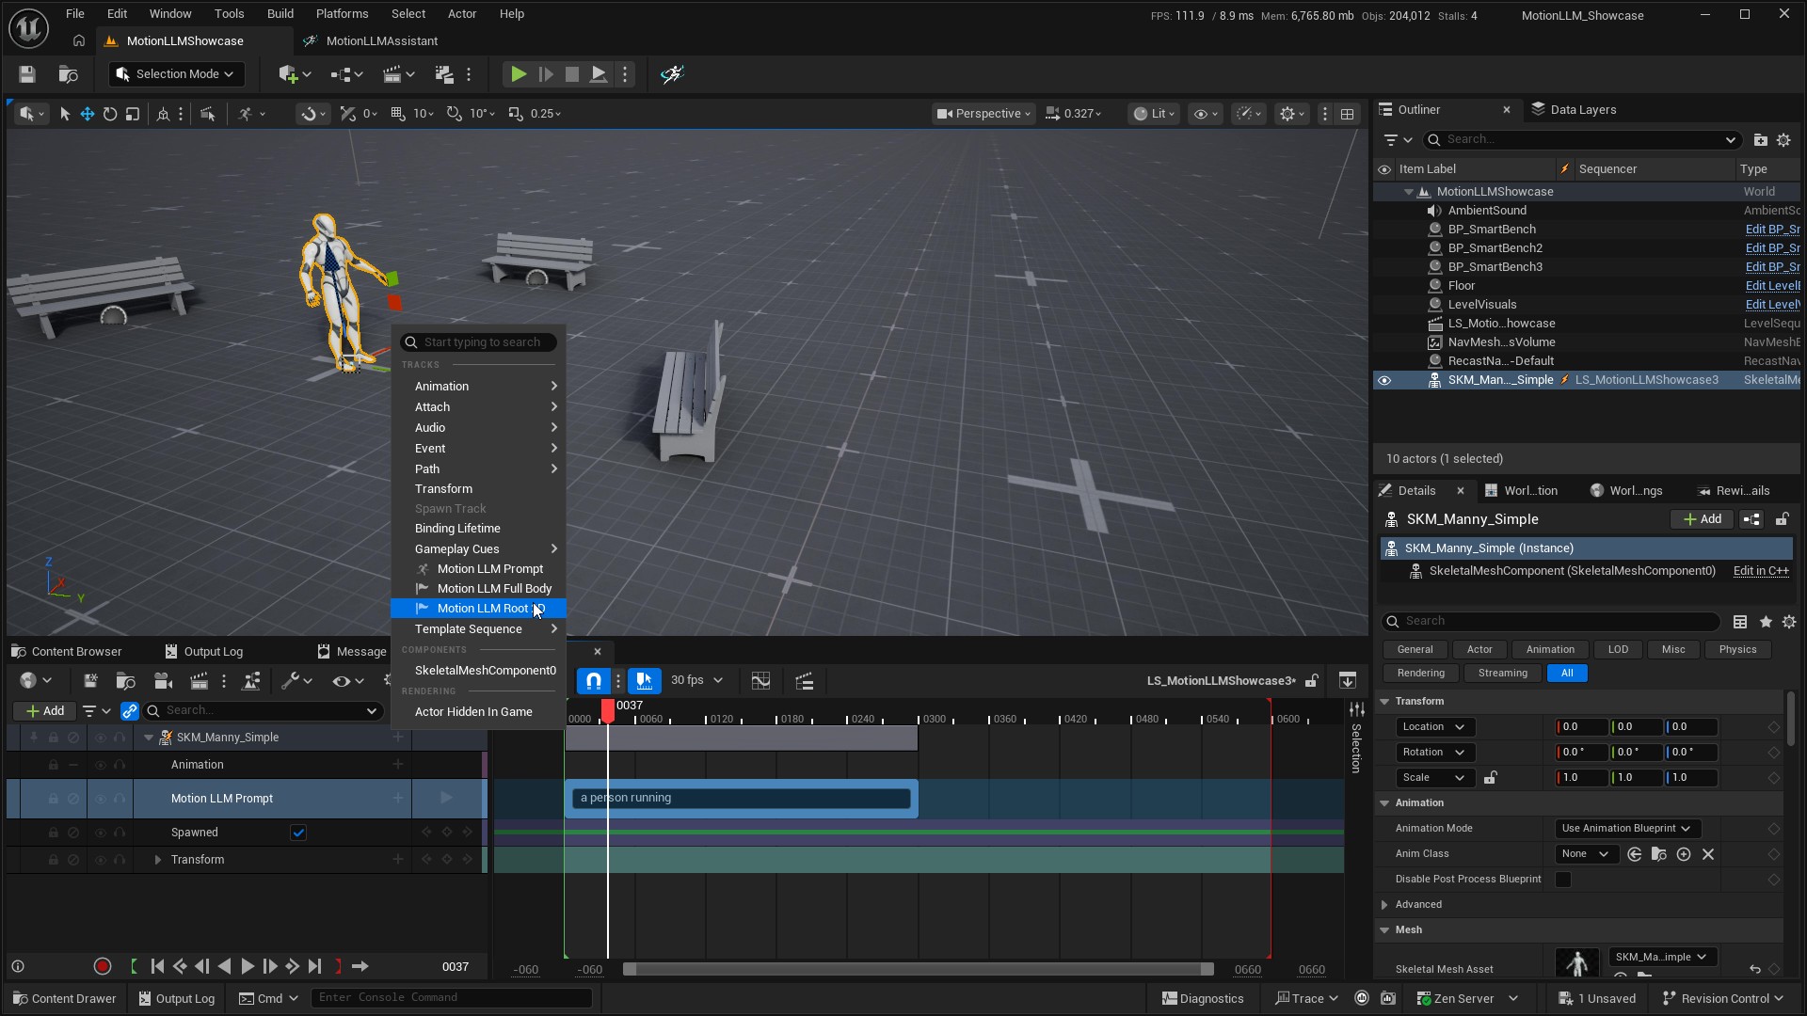This screenshot has height=1016, width=1807.
Task: Open the Lit view mode dropdown
Action: [x=1154, y=114]
